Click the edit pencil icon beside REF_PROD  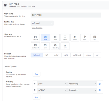click(x=6, y=5)
